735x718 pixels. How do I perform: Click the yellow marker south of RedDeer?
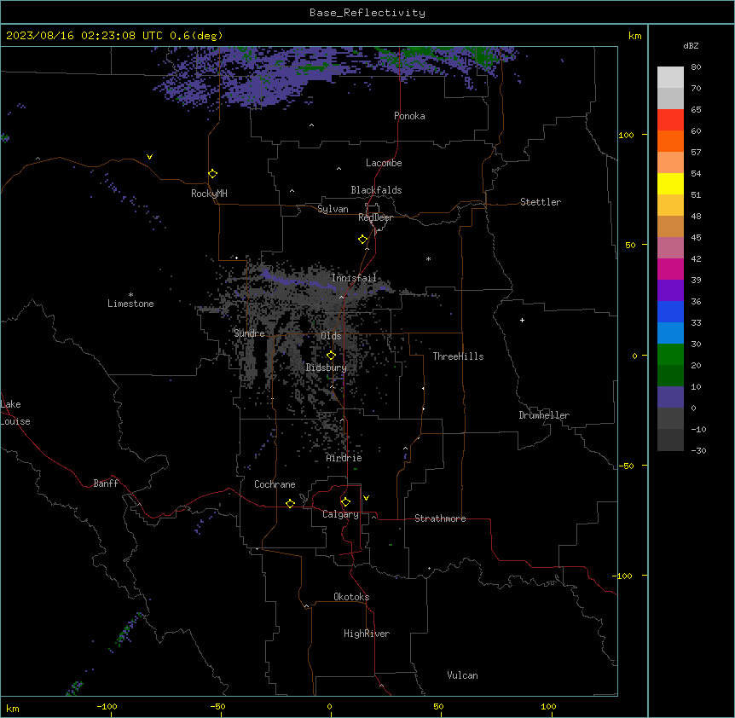[363, 240]
